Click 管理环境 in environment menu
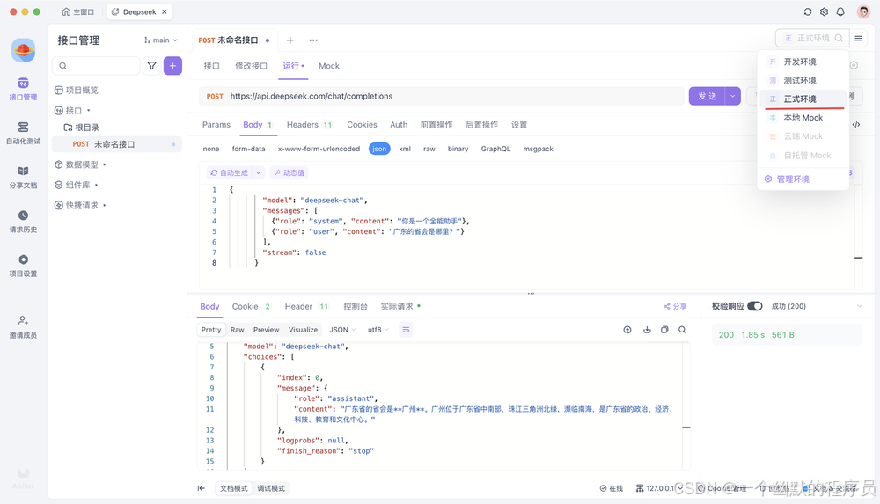The height and width of the screenshot is (504, 880). point(787,179)
